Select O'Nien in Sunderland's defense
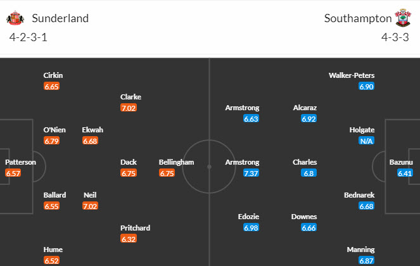 point(53,130)
